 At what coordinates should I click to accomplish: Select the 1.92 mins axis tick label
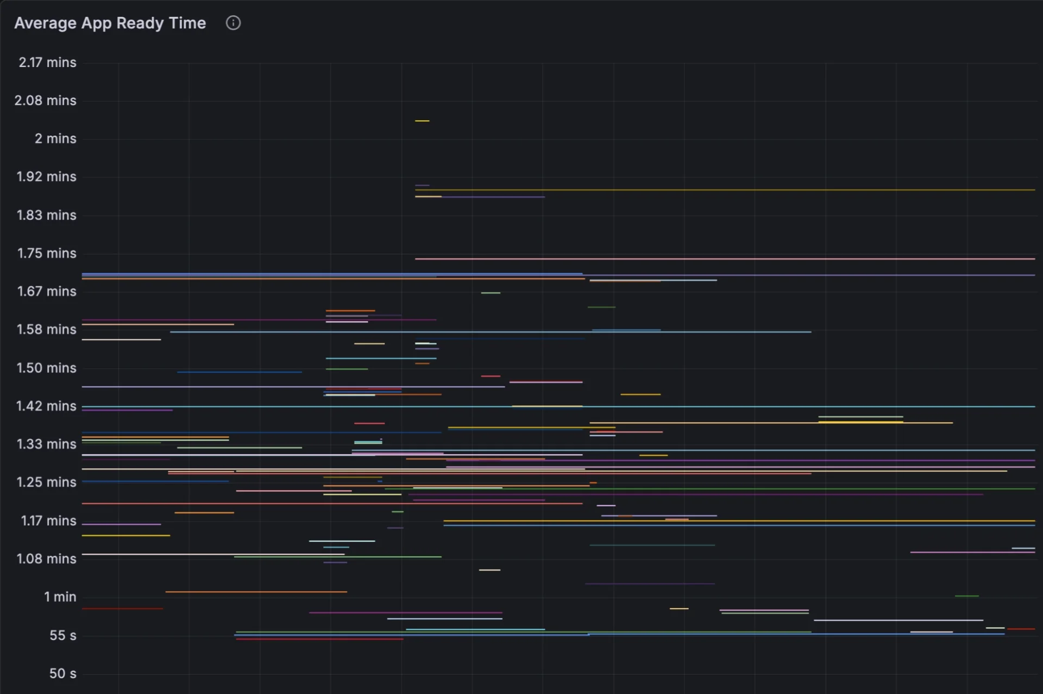pos(46,176)
